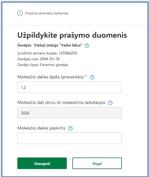The height and width of the screenshot is (177, 149).
Task: Go back using the Atgal button
Action: tap(97, 163)
